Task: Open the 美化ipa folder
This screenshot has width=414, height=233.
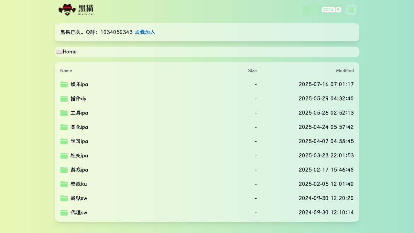Action: pos(79,127)
